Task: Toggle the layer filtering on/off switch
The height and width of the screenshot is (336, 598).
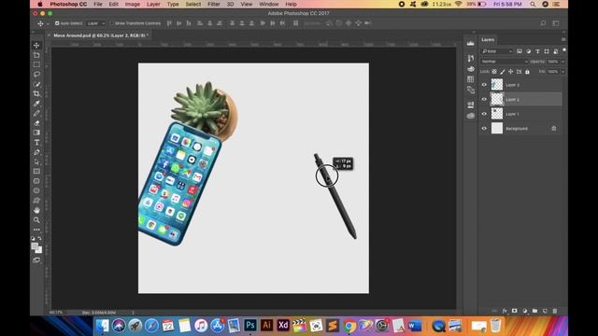Action: [x=564, y=49]
